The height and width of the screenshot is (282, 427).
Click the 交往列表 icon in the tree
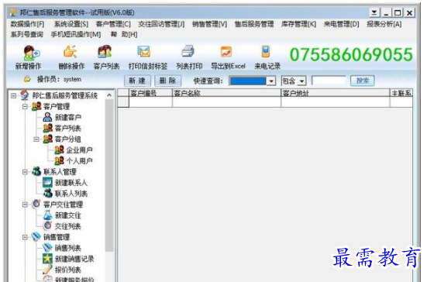click(x=47, y=225)
